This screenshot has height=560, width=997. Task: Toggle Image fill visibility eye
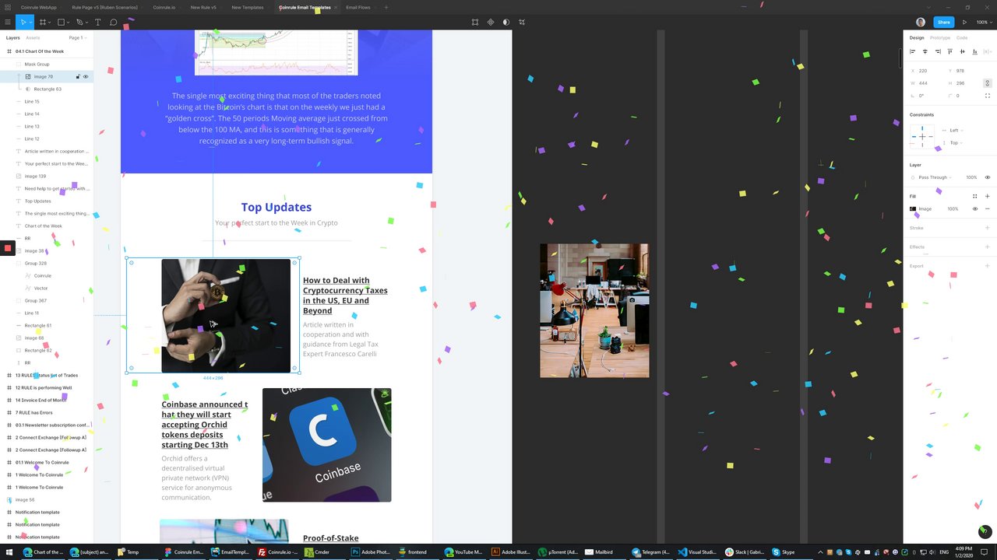tap(974, 208)
